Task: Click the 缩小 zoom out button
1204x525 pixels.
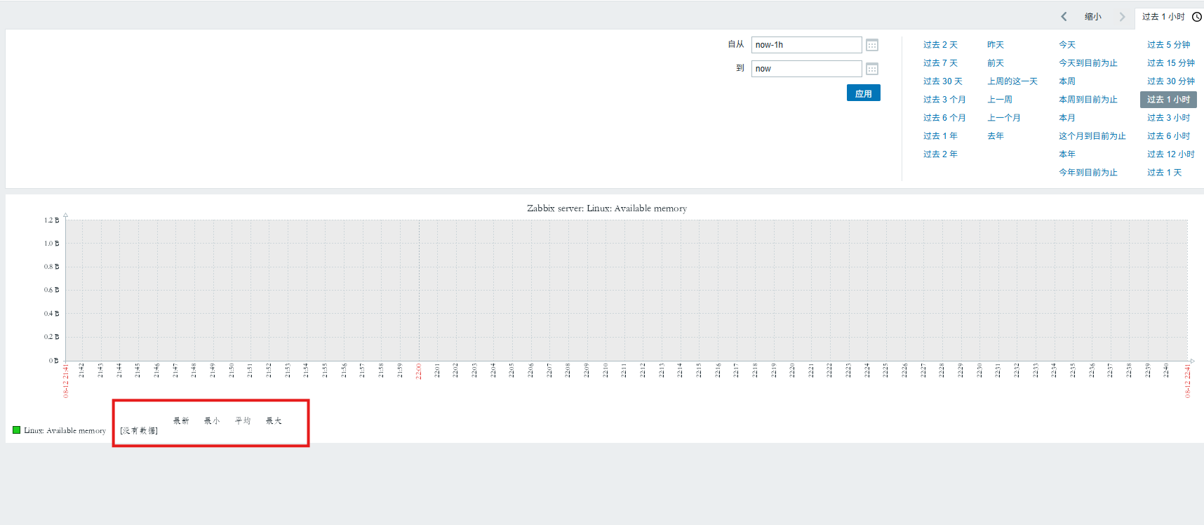Action: (x=1093, y=17)
